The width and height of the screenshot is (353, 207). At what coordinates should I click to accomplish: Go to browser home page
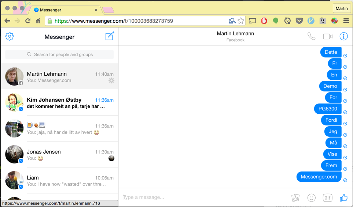coord(38,21)
